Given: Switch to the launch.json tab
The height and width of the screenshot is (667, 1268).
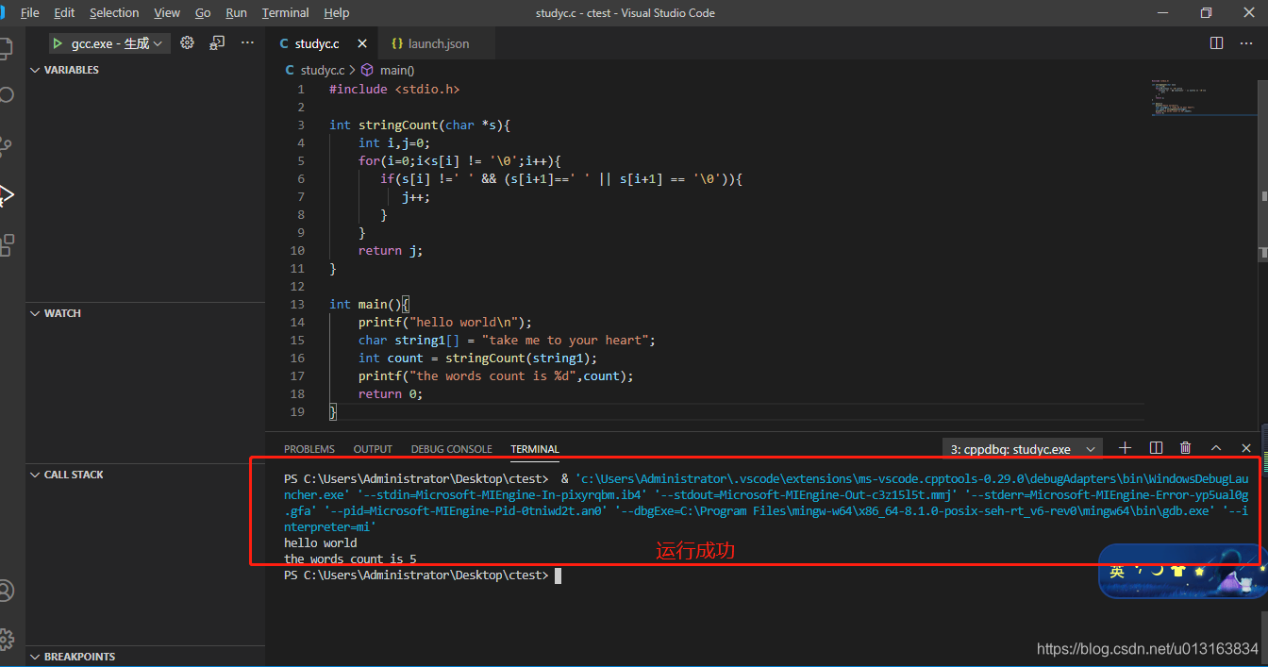Looking at the screenshot, I should [434, 42].
